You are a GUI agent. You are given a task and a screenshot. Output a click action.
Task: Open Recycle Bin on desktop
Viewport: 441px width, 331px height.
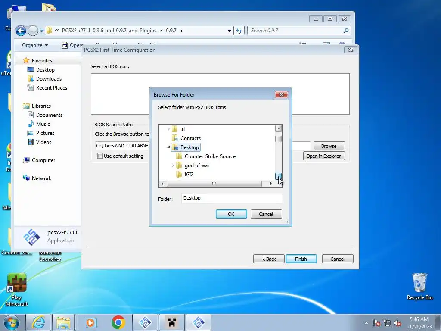(419, 286)
